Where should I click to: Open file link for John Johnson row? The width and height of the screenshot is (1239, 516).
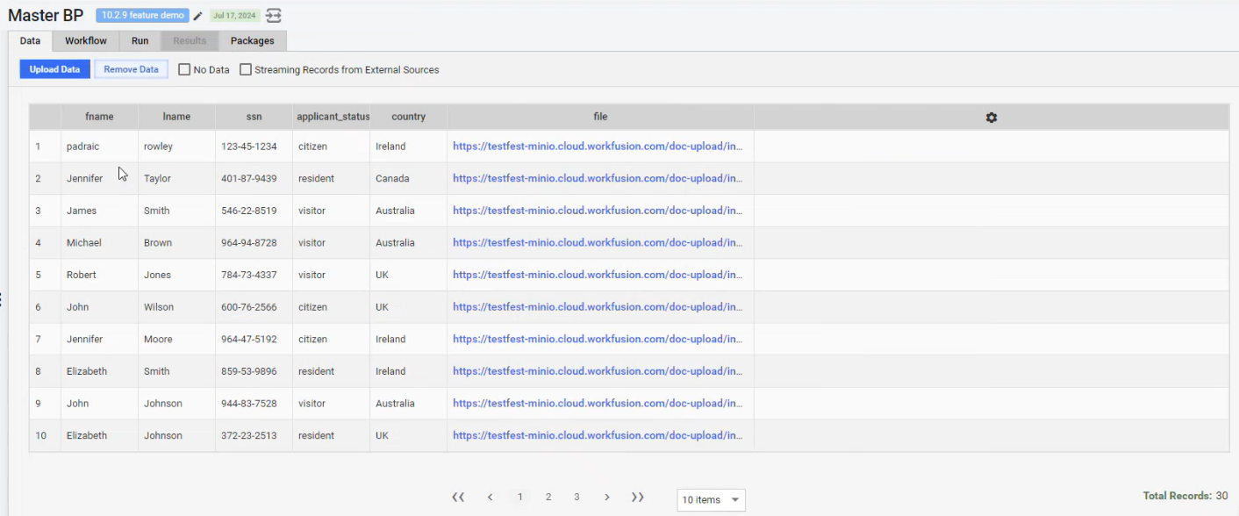click(x=598, y=404)
